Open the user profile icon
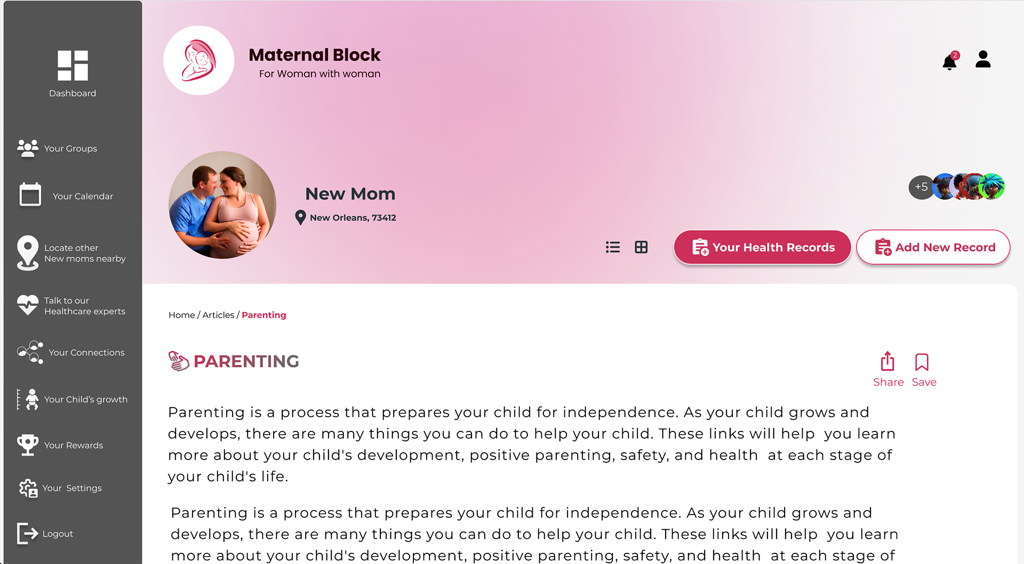This screenshot has width=1024, height=564. point(983,59)
